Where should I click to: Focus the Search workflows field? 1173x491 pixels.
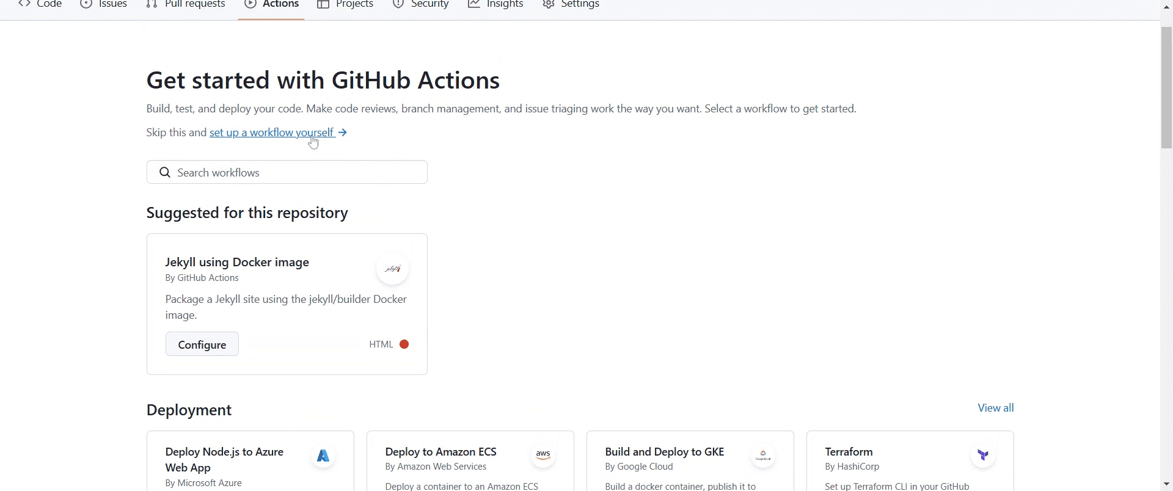click(287, 172)
